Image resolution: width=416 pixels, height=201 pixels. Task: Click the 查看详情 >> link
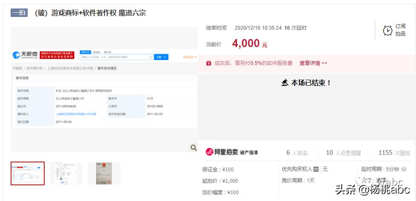313,63
